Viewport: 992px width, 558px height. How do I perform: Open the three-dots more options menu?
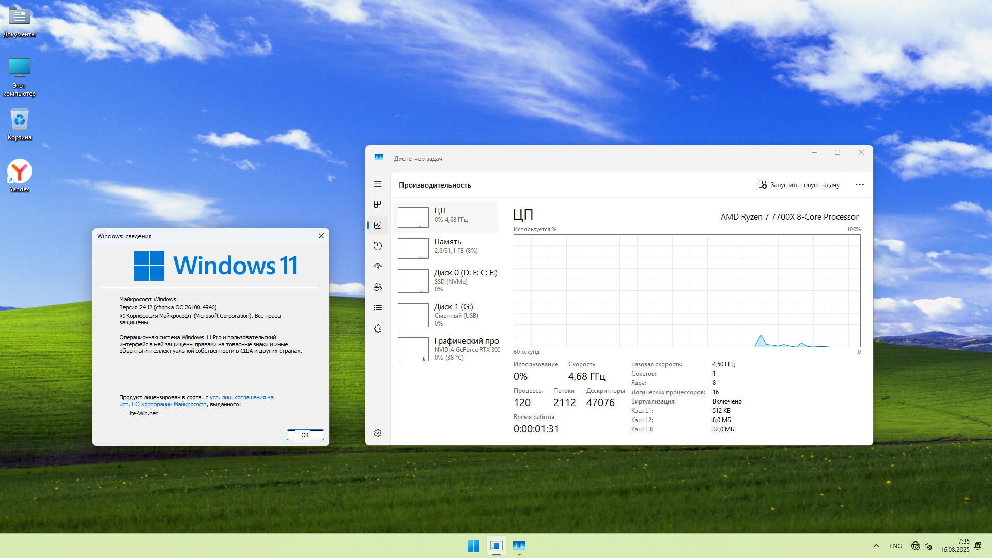(x=859, y=185)
